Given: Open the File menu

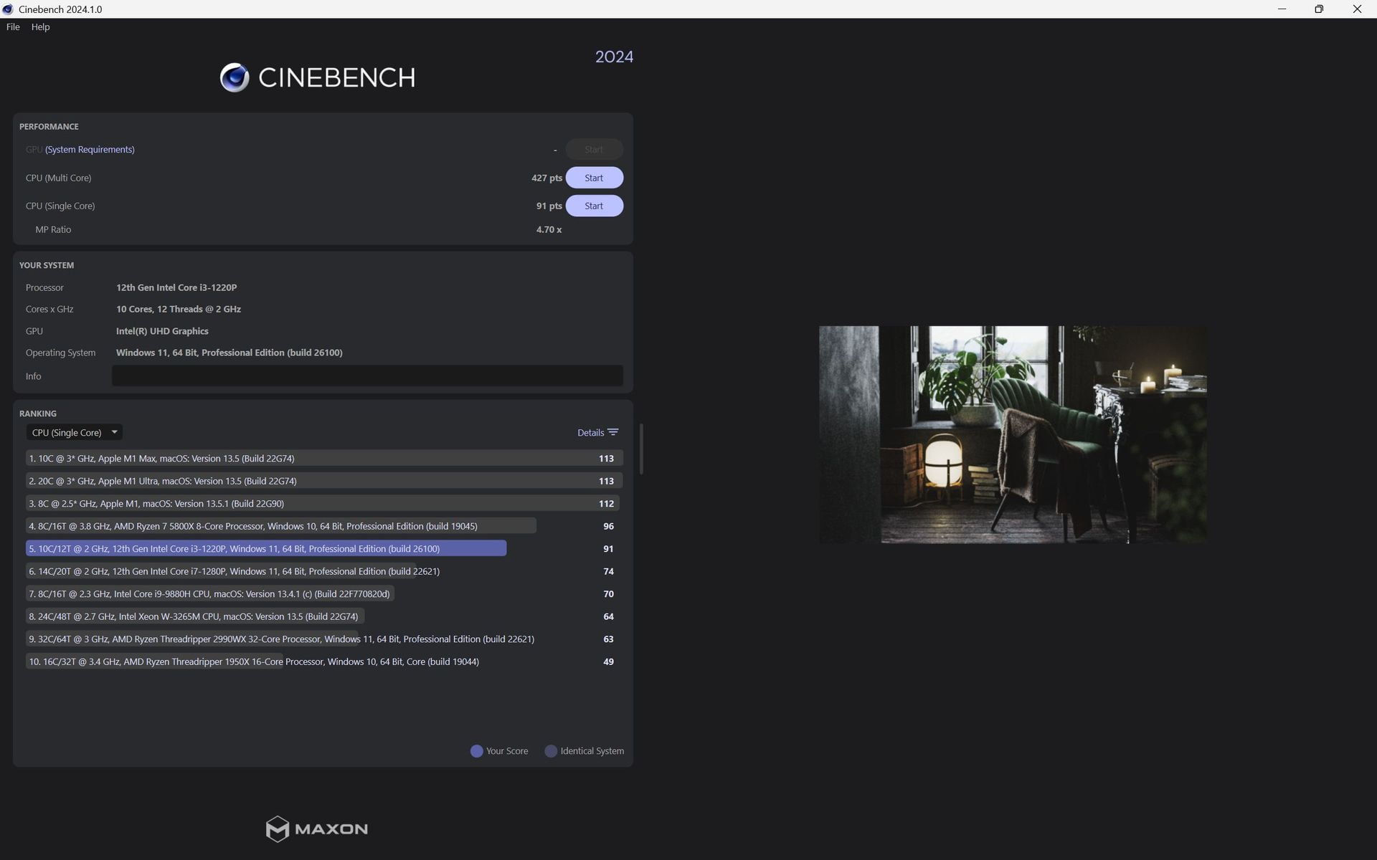Looking at the screenshot, I should (13, 27).
